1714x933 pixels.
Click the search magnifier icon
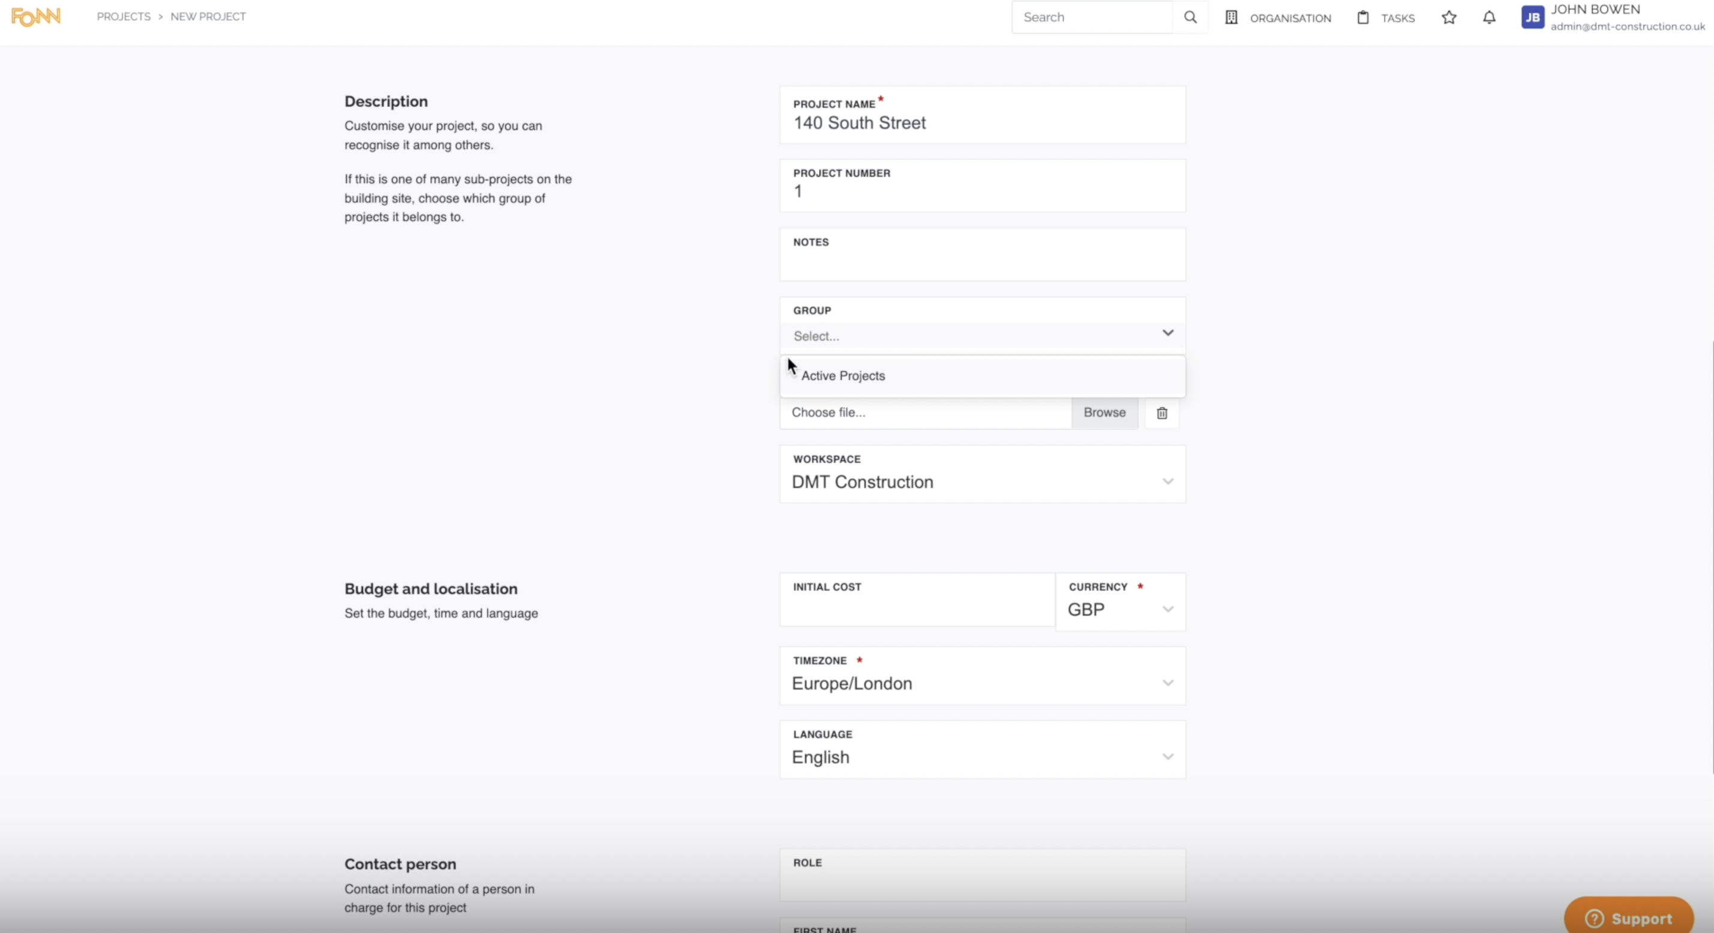(x=1190, y=17)
